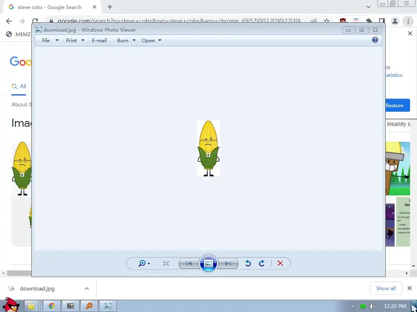Image resolution: width=417 pixels, height=312 pixels.
Task: Expand download.jpg options chevron
Action: click(x=87, y=288)
